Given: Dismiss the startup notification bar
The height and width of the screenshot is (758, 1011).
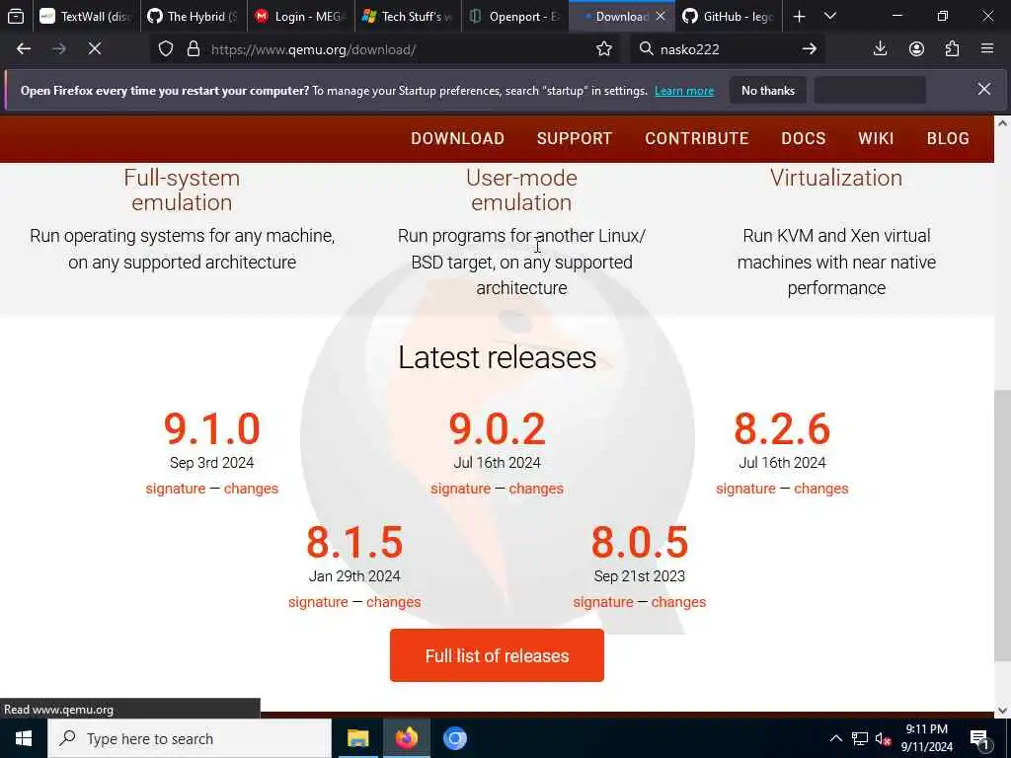Looking at the screenshot, I should pos(984,89).
